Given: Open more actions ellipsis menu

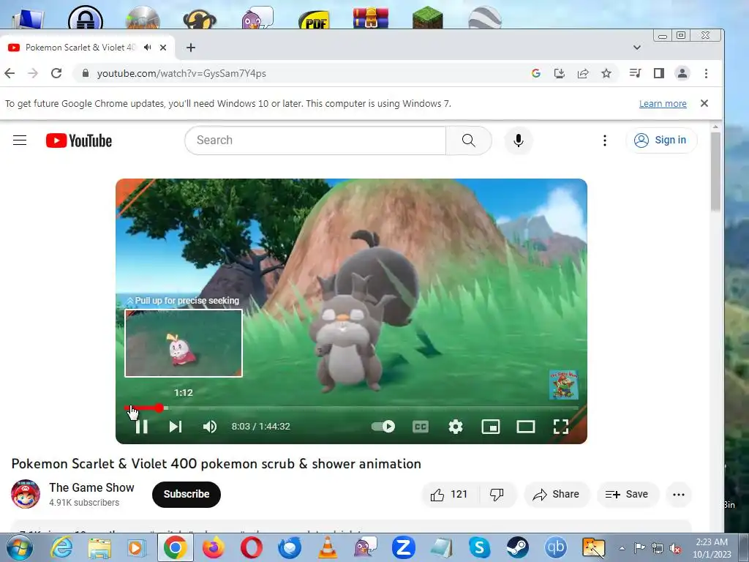Looking at the screenshot, I should [679, 494].
